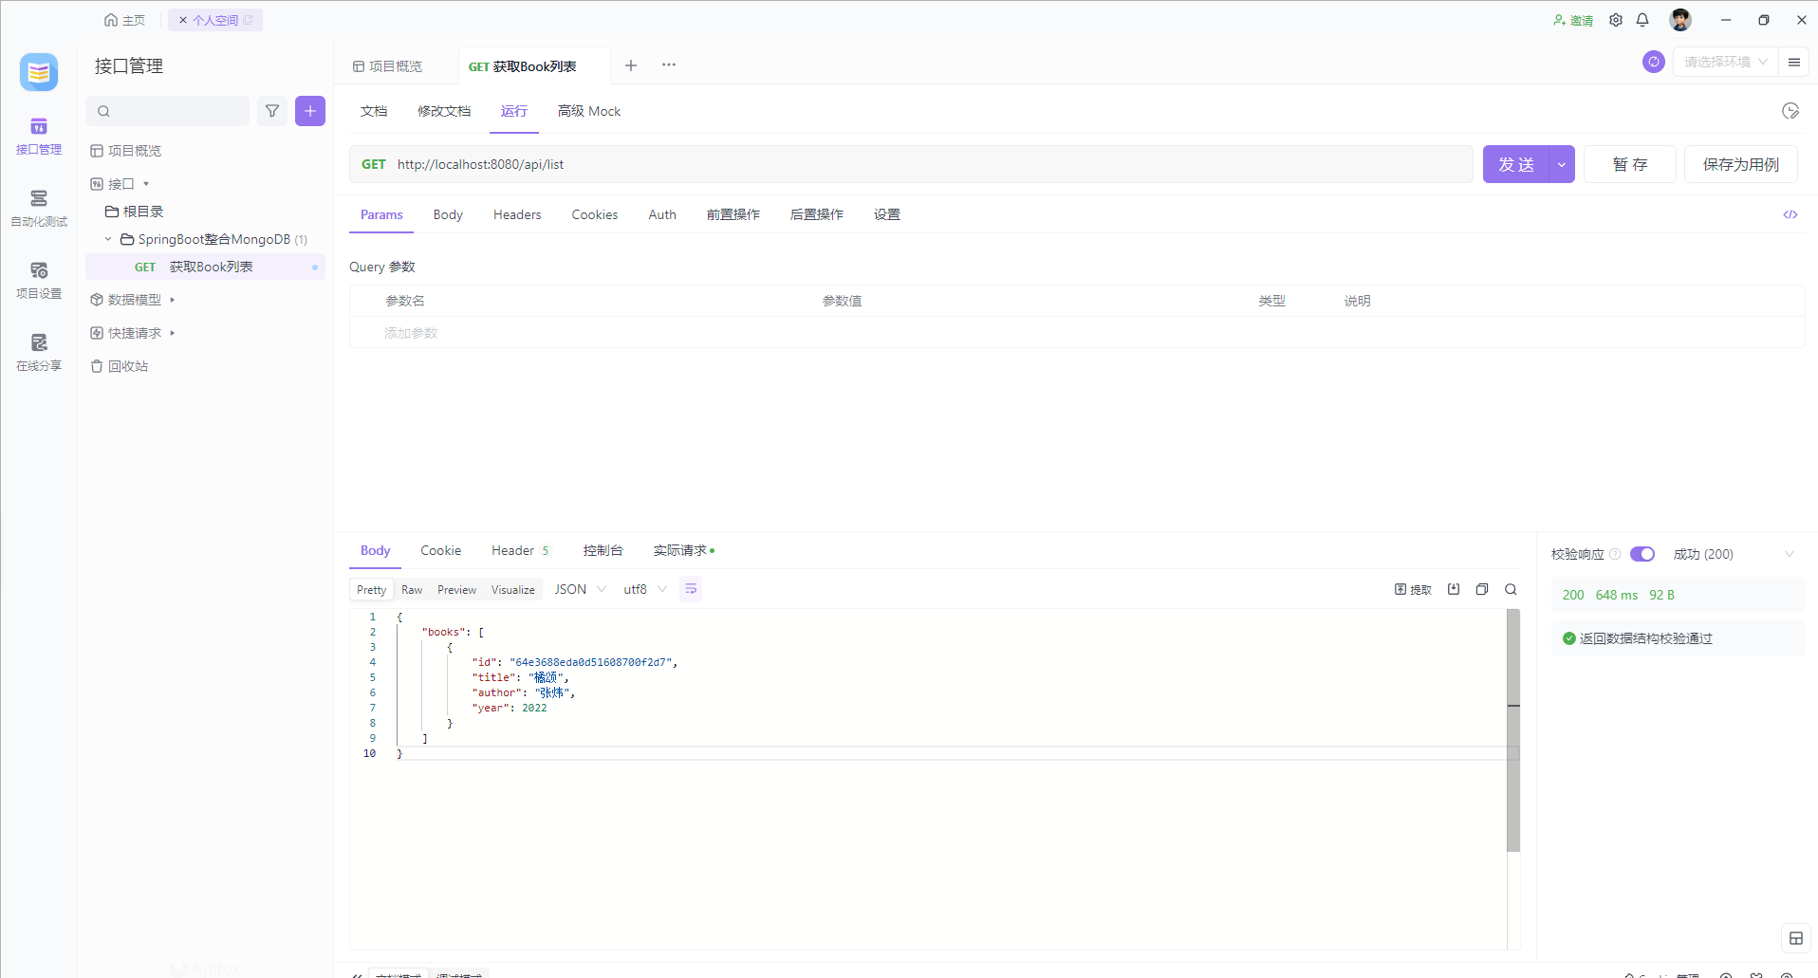Open the settings gear icon in title bar
The image size is (1818, 978).
point(1616,20)
